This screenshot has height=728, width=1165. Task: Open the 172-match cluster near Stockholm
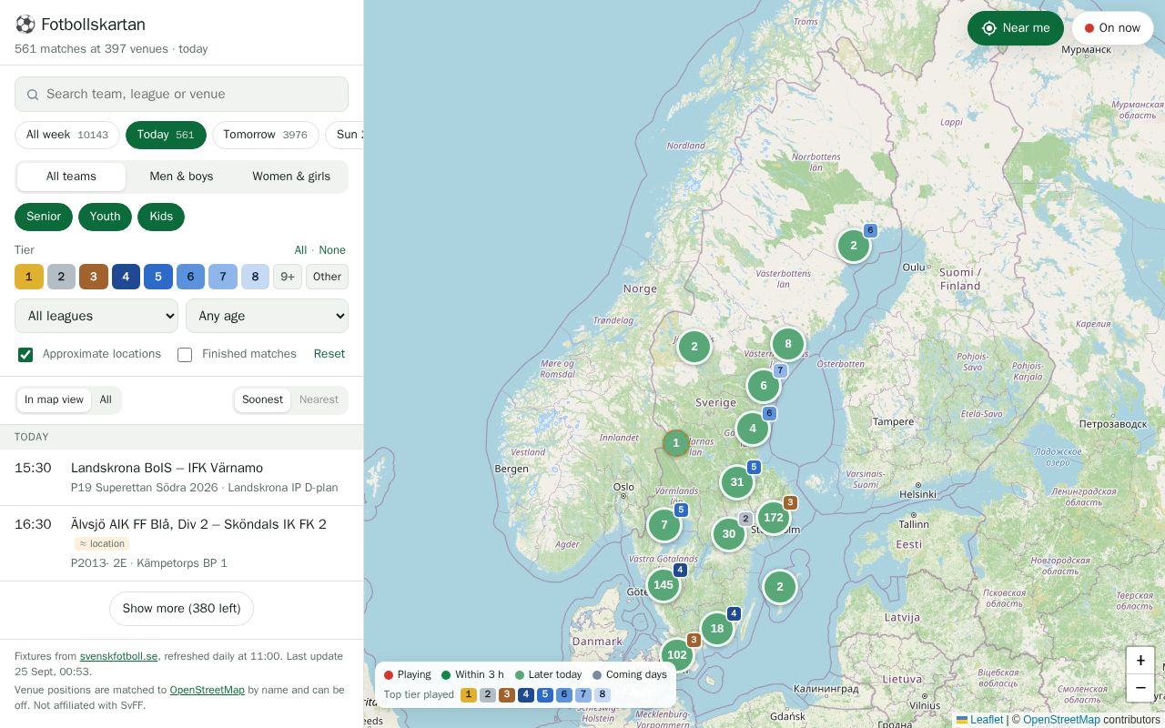pyautogui.click(x=774, y=518)
